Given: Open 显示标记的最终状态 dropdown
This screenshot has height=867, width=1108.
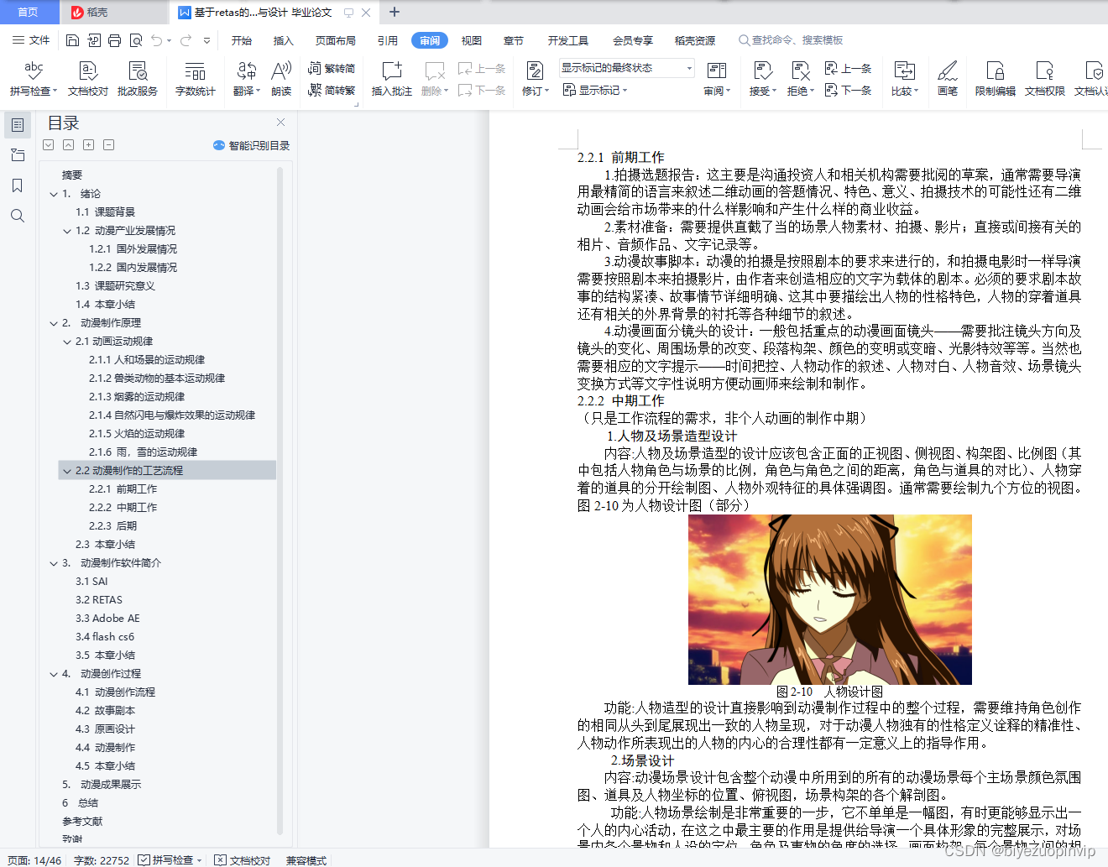Looking at the screenshot, I should 627,68.
